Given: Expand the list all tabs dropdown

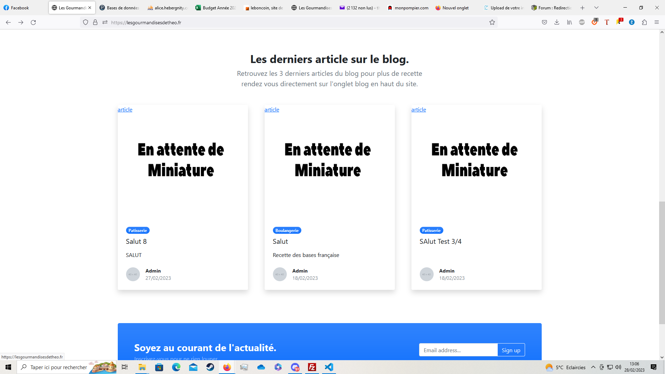Looking at the screenshot, I should [596, 8].
